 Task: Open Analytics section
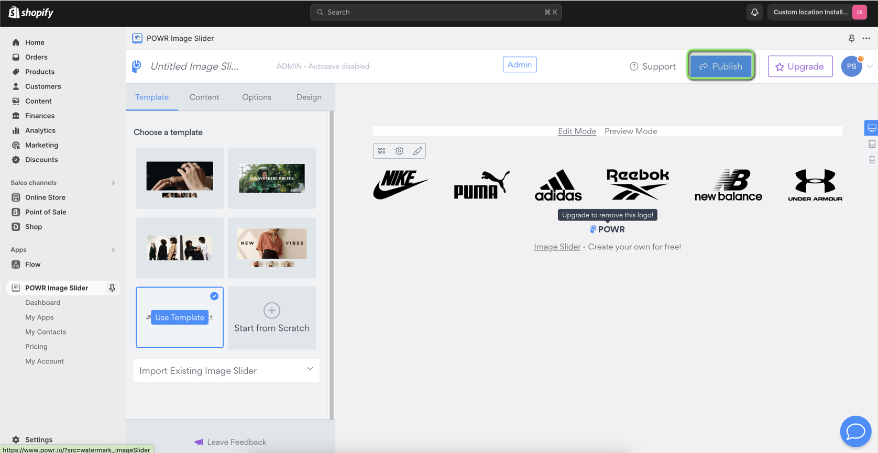coord(40,130)
